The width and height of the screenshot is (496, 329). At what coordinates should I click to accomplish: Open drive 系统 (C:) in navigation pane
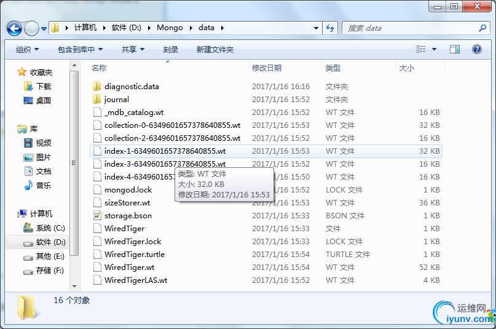tap(50, 228)
